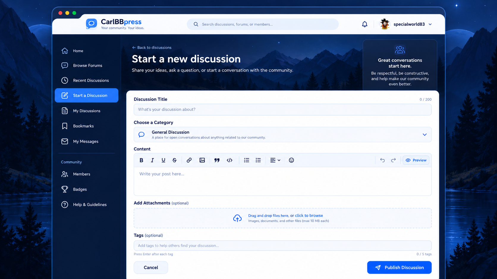Open Help & Guidelines

point(86,205)
